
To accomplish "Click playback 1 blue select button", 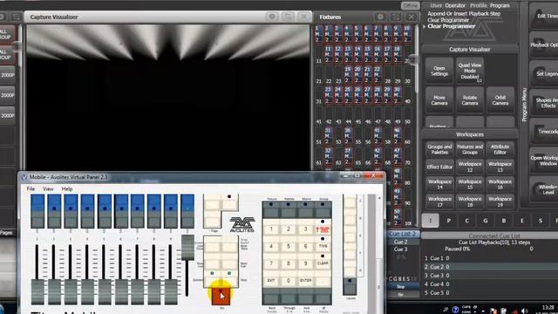I will click(37, 211).
